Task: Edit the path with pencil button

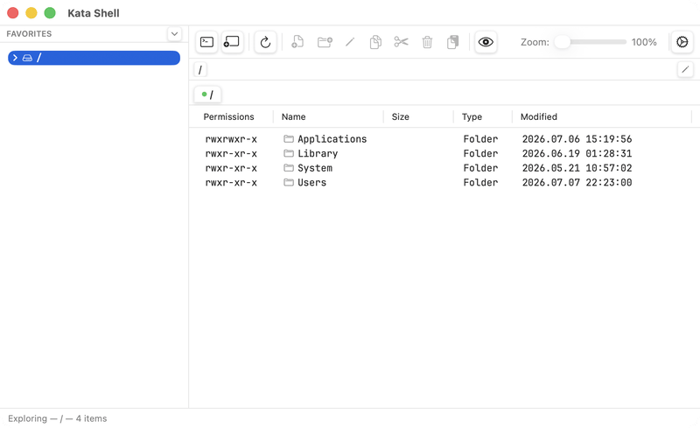Action: [685, 69]
